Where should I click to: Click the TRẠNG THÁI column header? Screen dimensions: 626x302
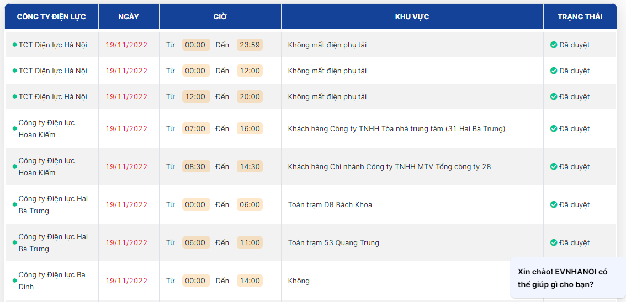click(580, 17)
